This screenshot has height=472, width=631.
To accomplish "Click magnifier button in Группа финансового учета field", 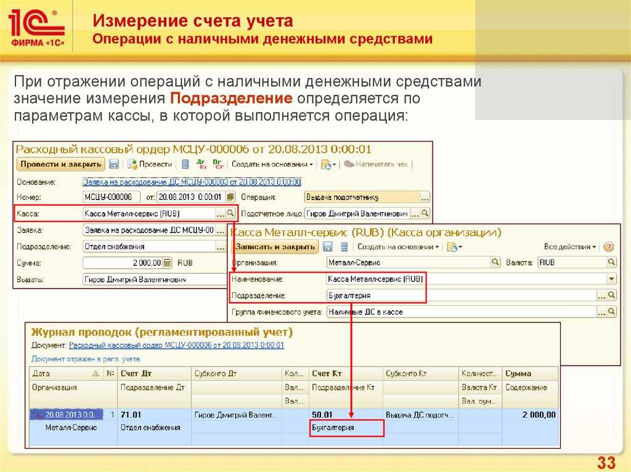I will (611, 311).
